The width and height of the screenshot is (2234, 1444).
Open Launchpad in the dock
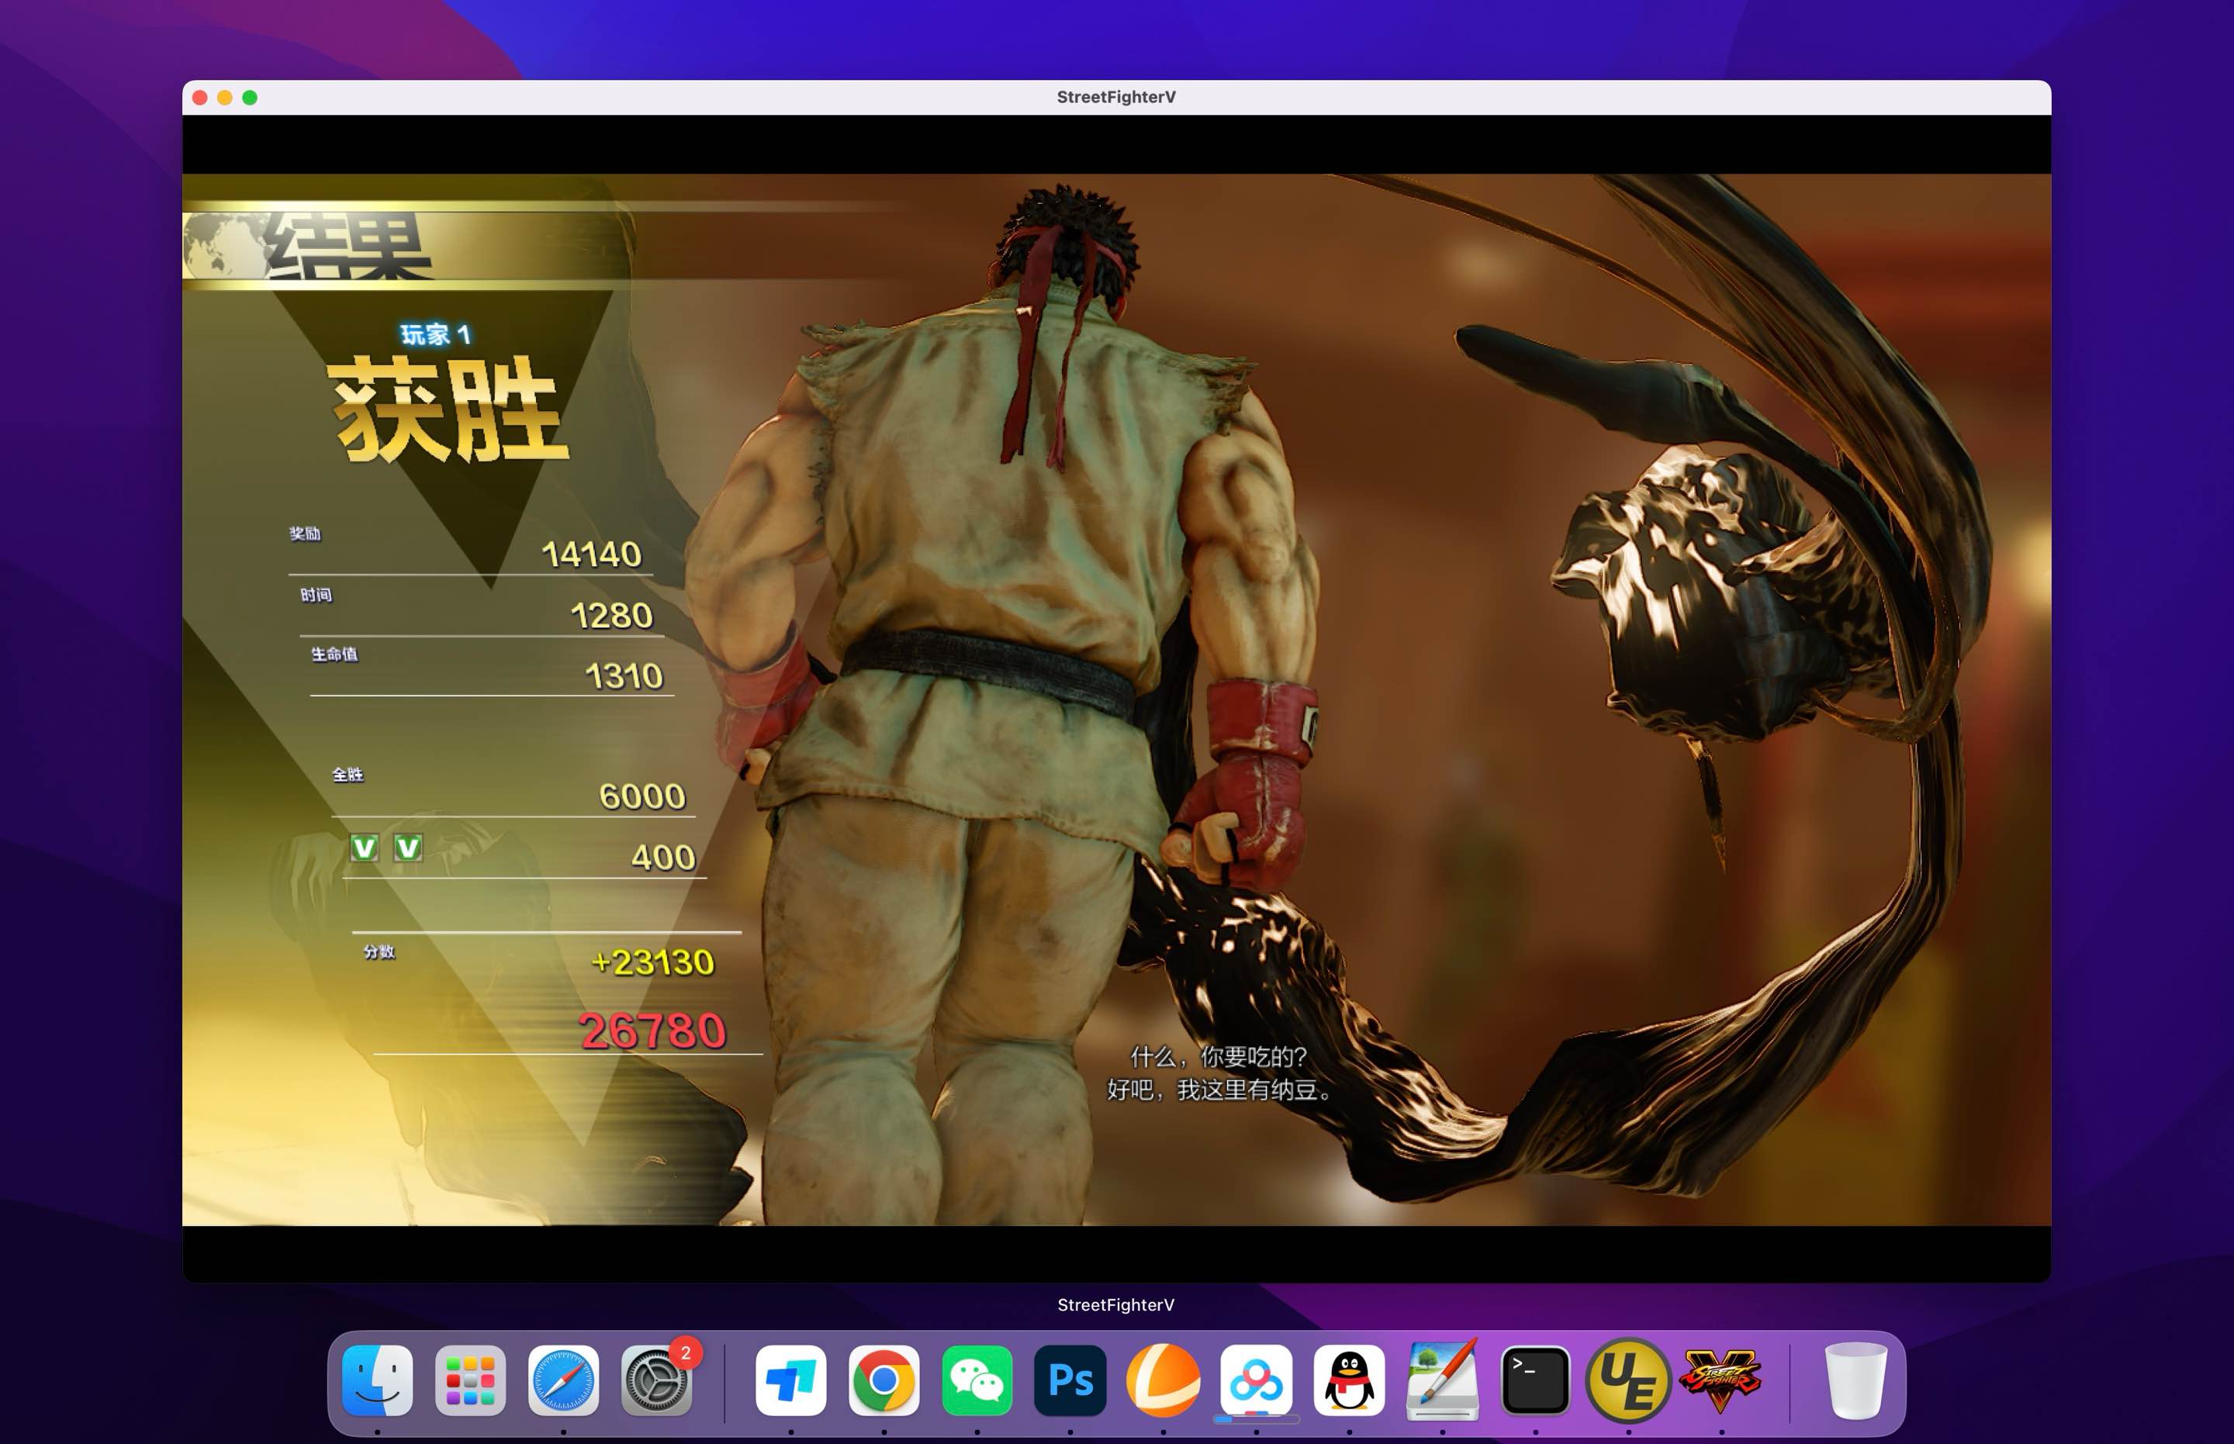pyautogui.click(x=470, y=1380)
